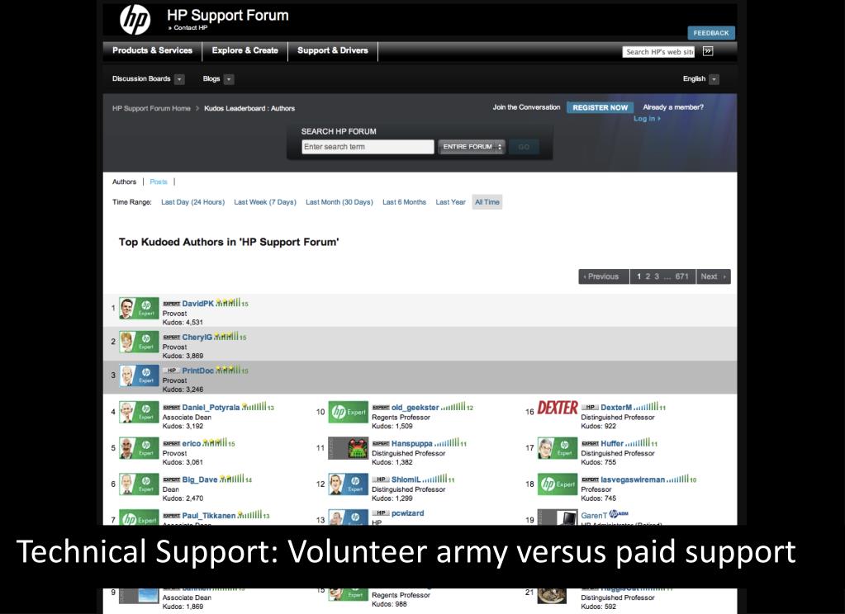Go to page 3 of leaderboard
Screen dimensions: 845x614
tap(657, 276)
